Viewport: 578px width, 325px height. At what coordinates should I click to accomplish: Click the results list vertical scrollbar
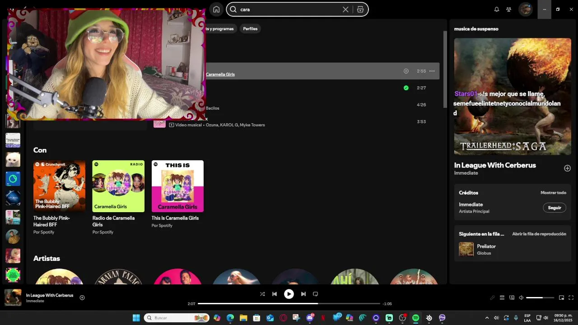(x=445, y=70)
